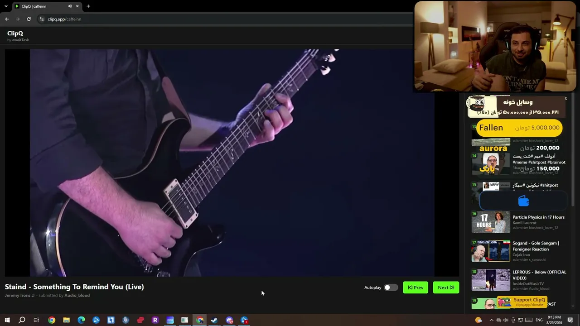Select the ClipQ | caffeinn tab

point(46,6)
